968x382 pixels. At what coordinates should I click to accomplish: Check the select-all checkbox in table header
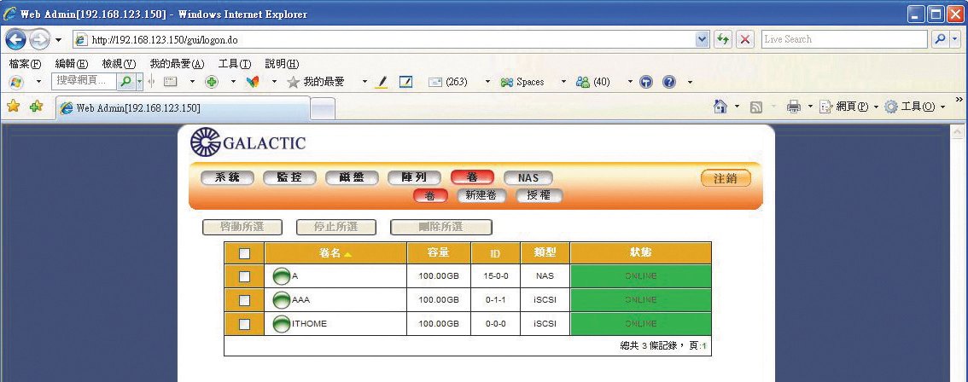[x=244, y=253]
